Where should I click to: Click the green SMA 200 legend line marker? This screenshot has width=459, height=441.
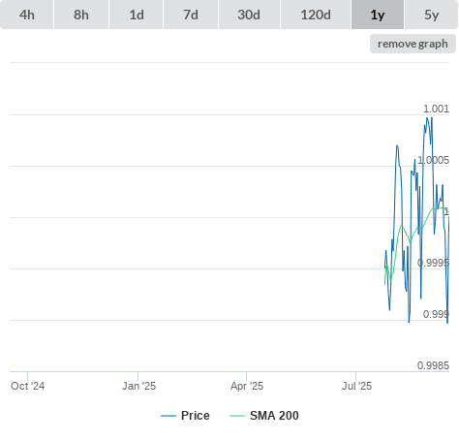(x=237, y=416)
